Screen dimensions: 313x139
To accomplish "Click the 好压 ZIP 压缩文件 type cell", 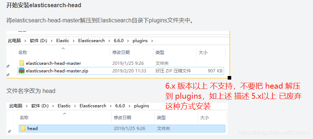I will pos(173,71).
